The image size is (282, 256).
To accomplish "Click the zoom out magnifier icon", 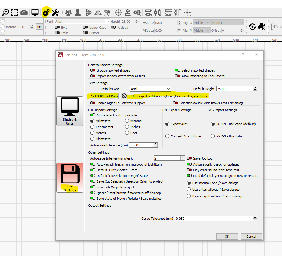I will [5, 13].
